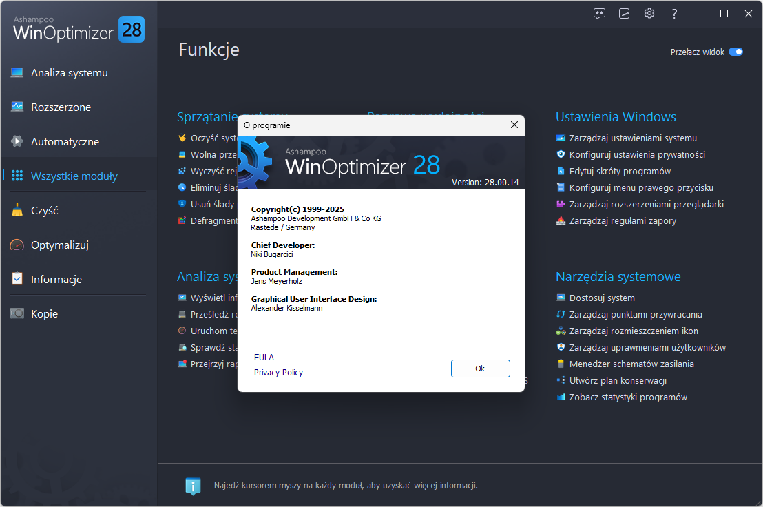The image size is (763, 507).
Task: Click Prześledź module icon
Action: coord(182,314)
